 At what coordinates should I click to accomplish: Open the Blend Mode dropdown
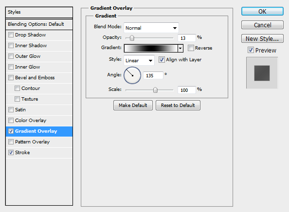(151, 28)
